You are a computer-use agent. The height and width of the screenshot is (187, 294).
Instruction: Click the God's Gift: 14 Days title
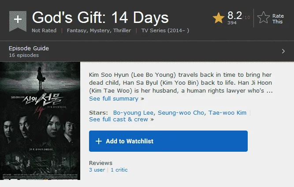point(100,18)
